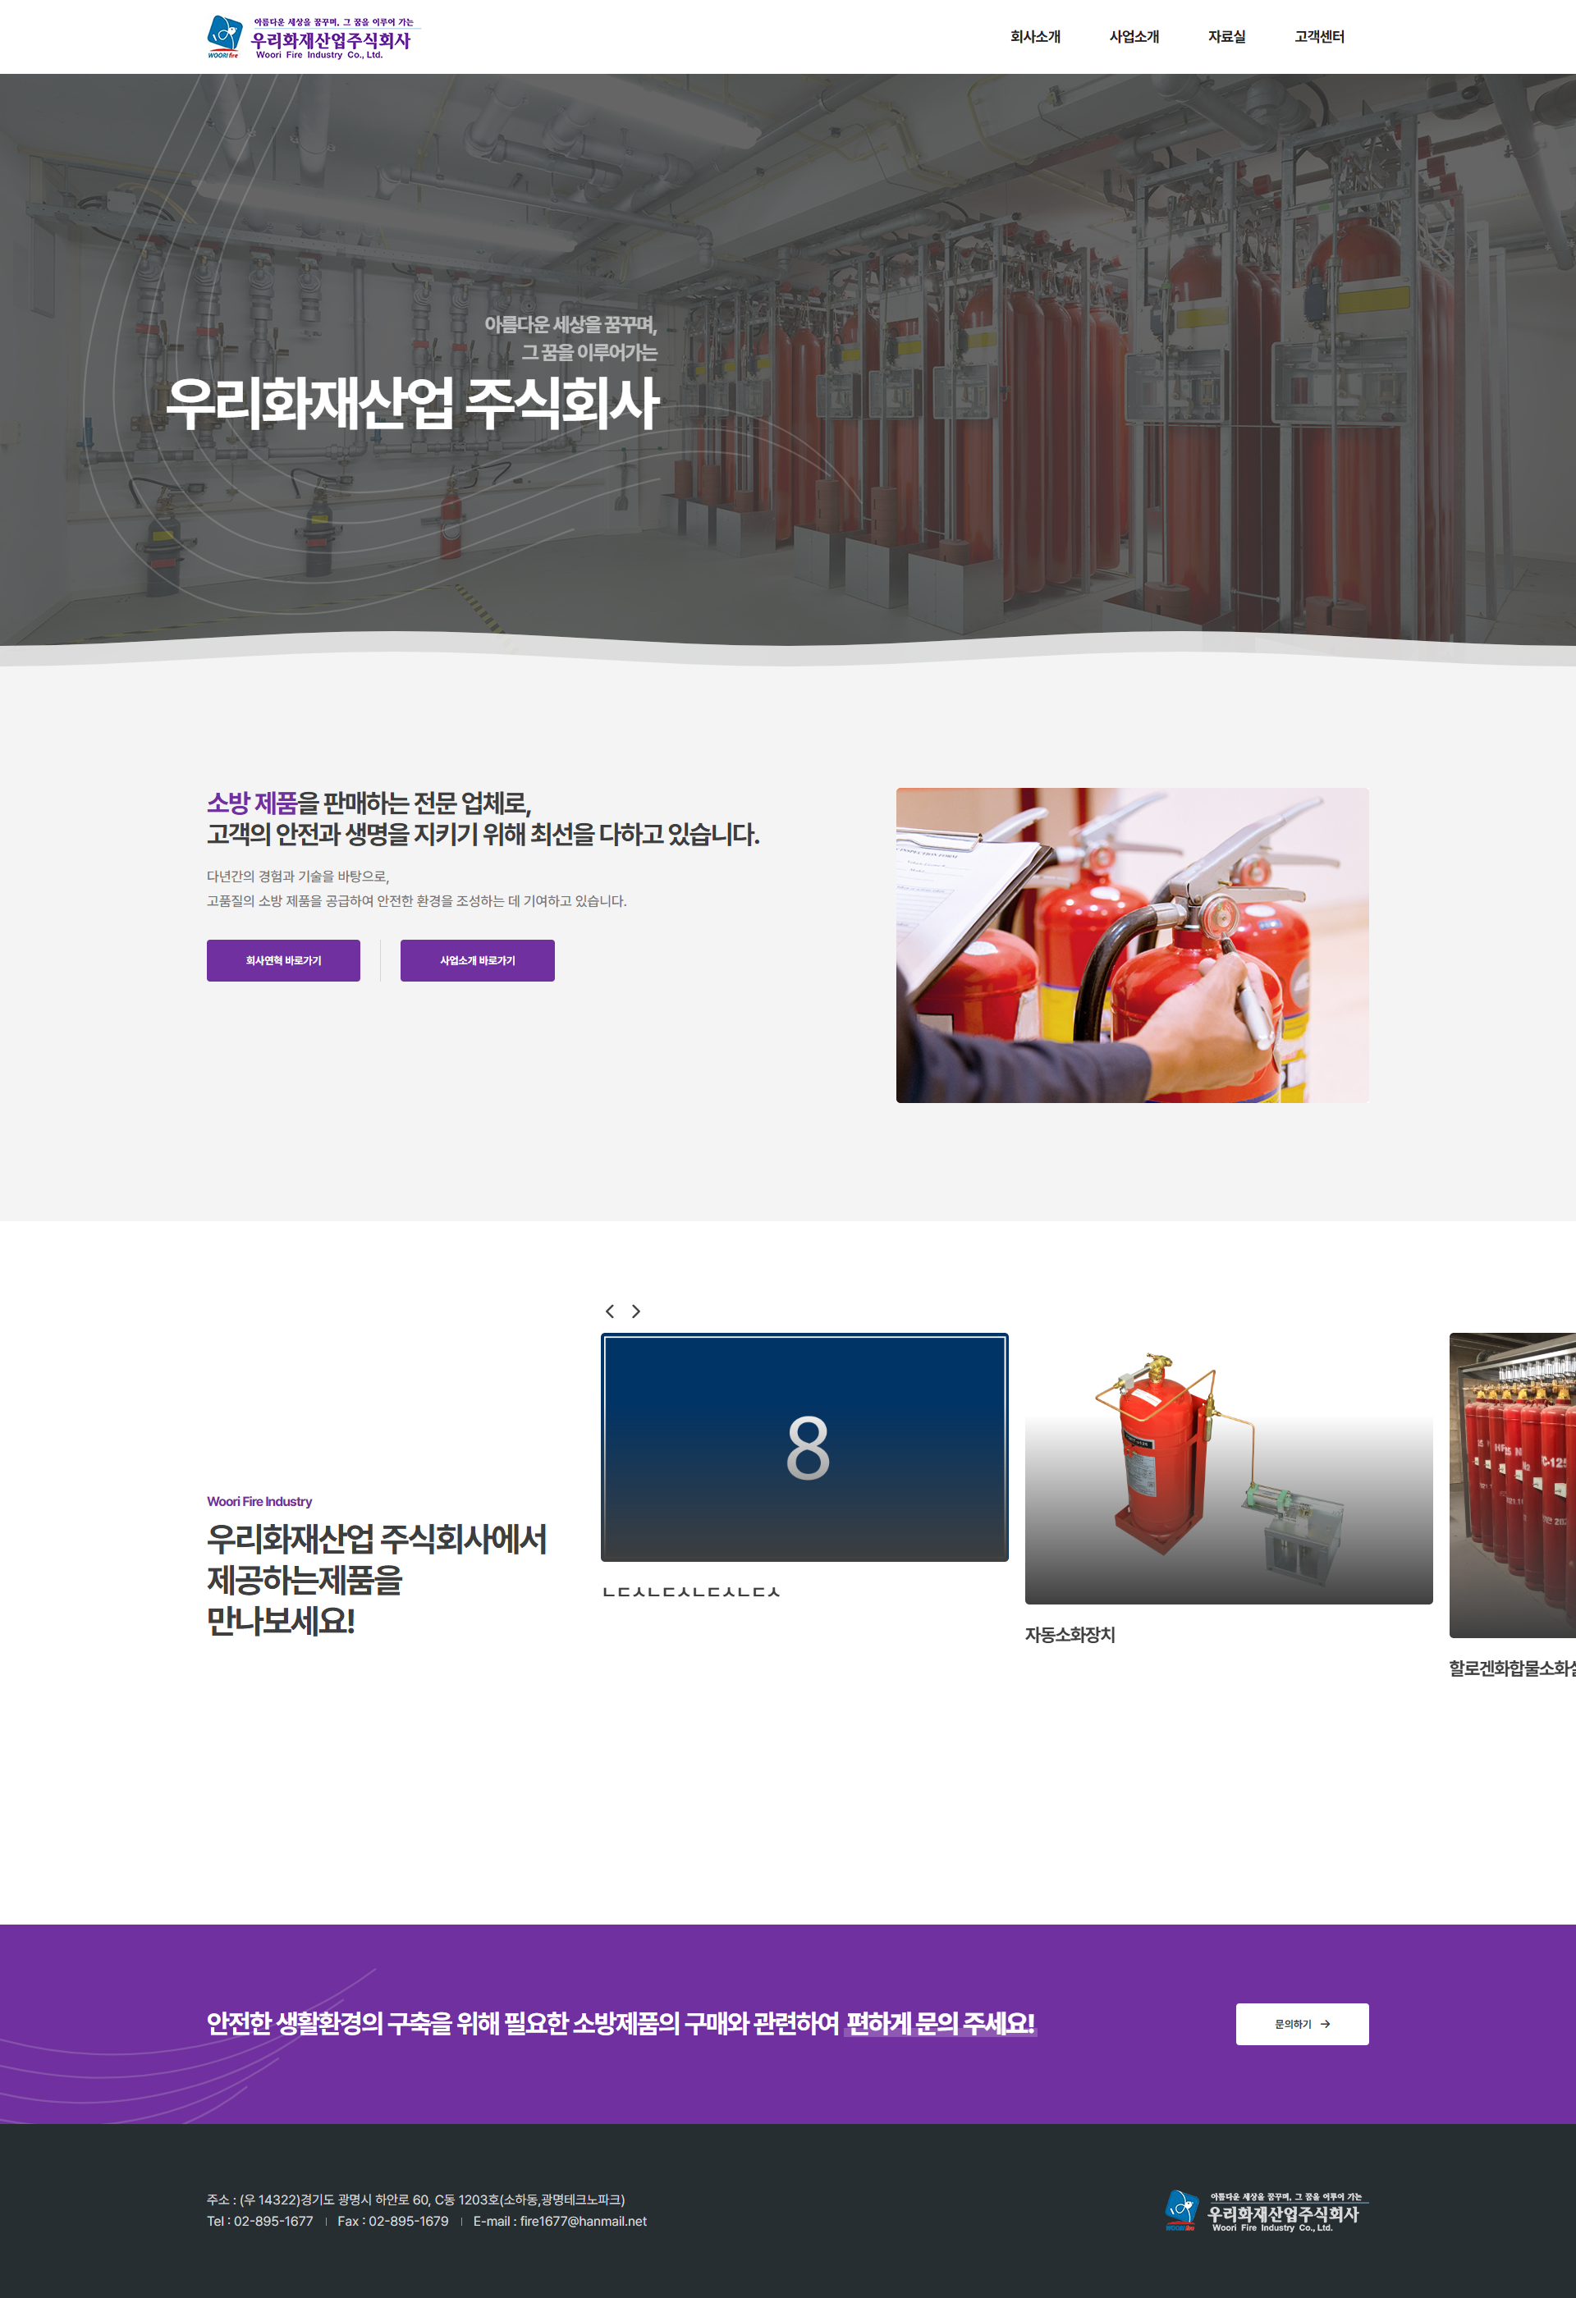Click the 자동소화장치 product title
This screenshot has width=1576, height=2298.
1069,1635
